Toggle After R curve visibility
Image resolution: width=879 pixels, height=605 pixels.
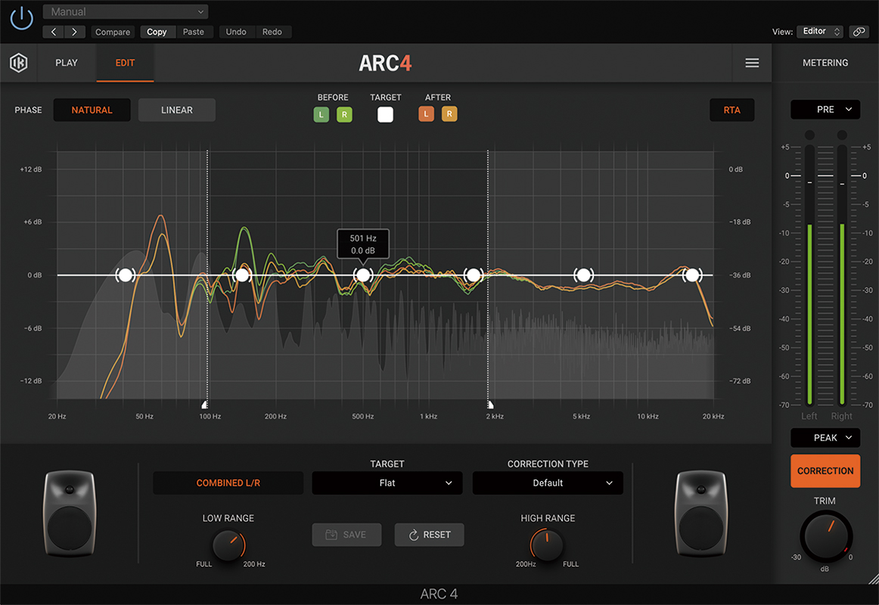(x=449, y=114)
